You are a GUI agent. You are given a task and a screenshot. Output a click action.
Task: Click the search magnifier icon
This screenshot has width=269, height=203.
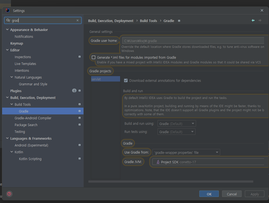8,20
